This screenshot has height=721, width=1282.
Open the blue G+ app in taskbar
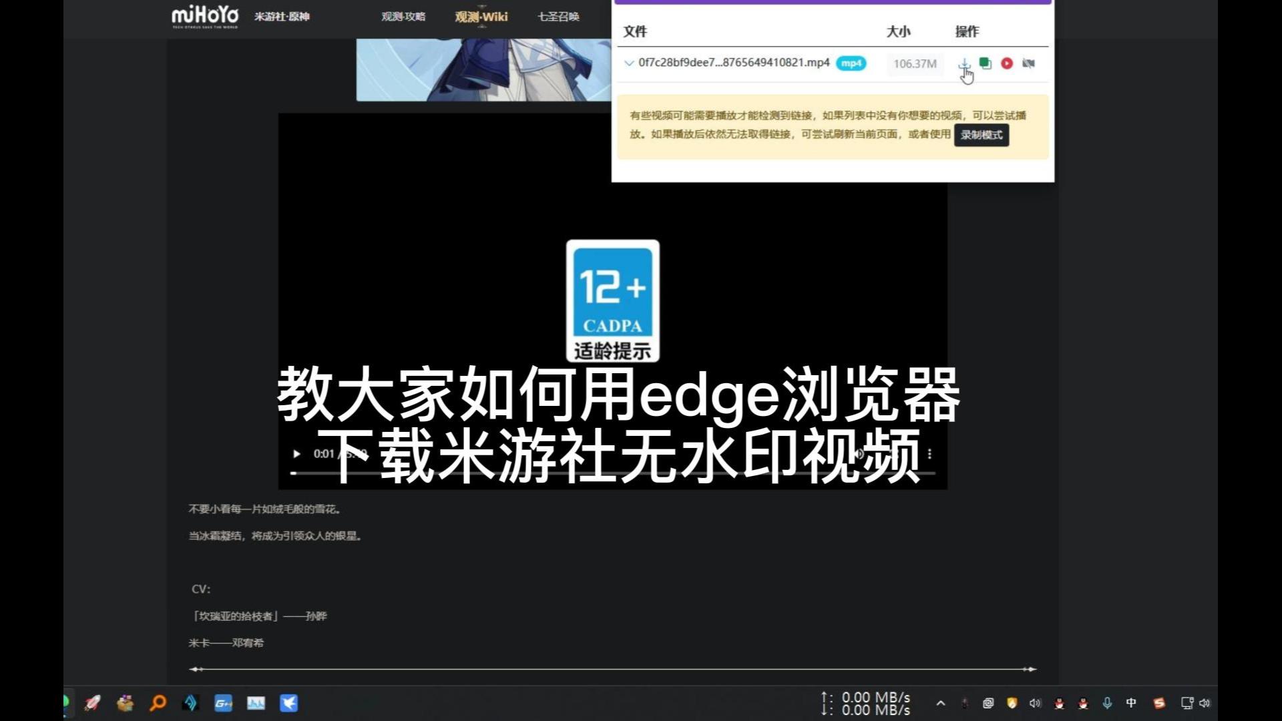coord(223,703)
